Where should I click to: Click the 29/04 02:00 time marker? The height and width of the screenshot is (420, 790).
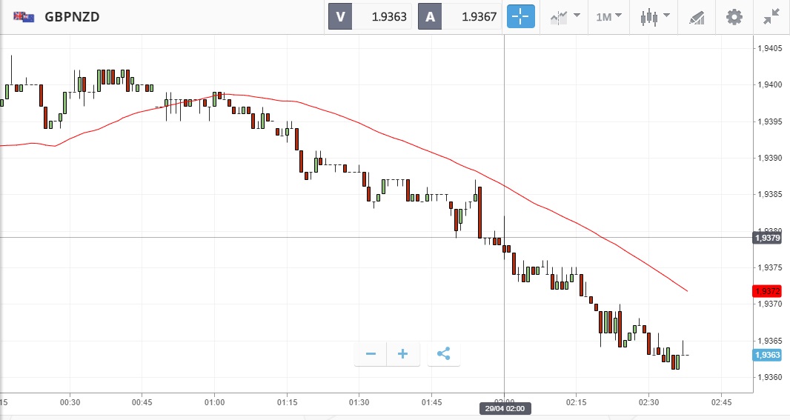[x=504, y=409]
